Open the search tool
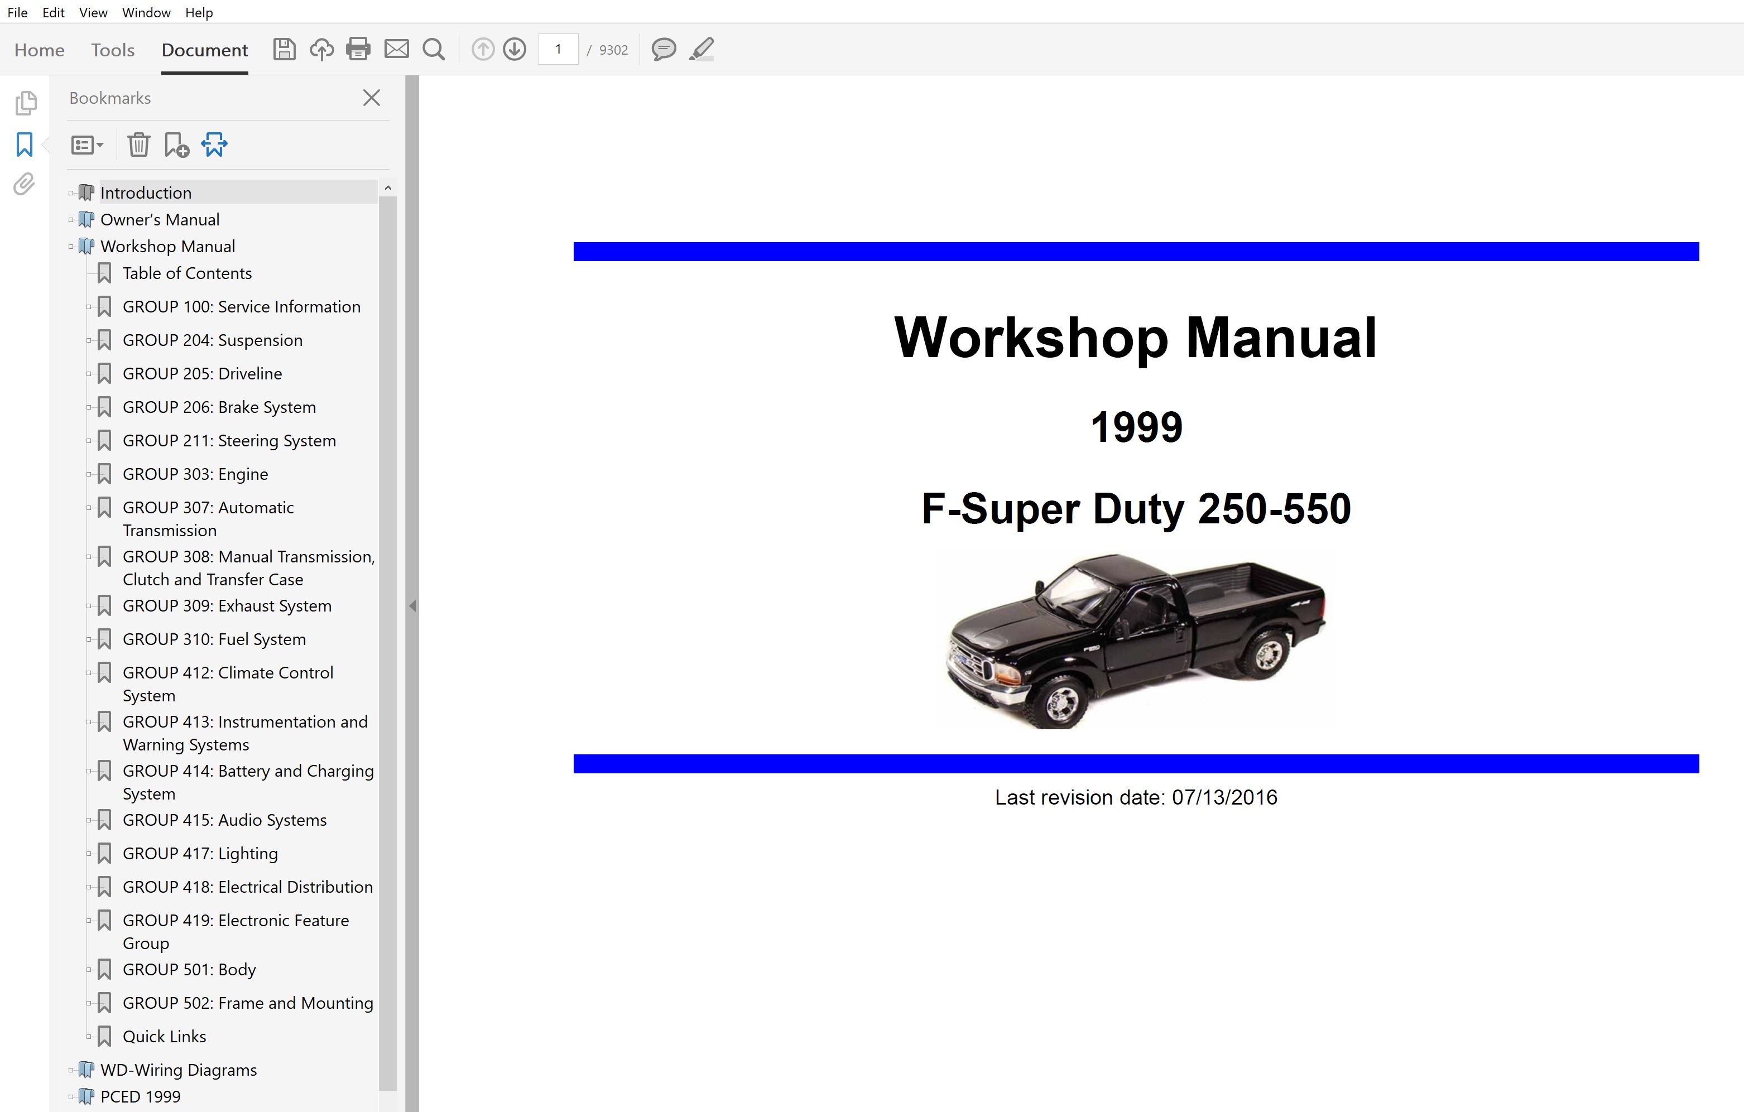 (435, 49)
